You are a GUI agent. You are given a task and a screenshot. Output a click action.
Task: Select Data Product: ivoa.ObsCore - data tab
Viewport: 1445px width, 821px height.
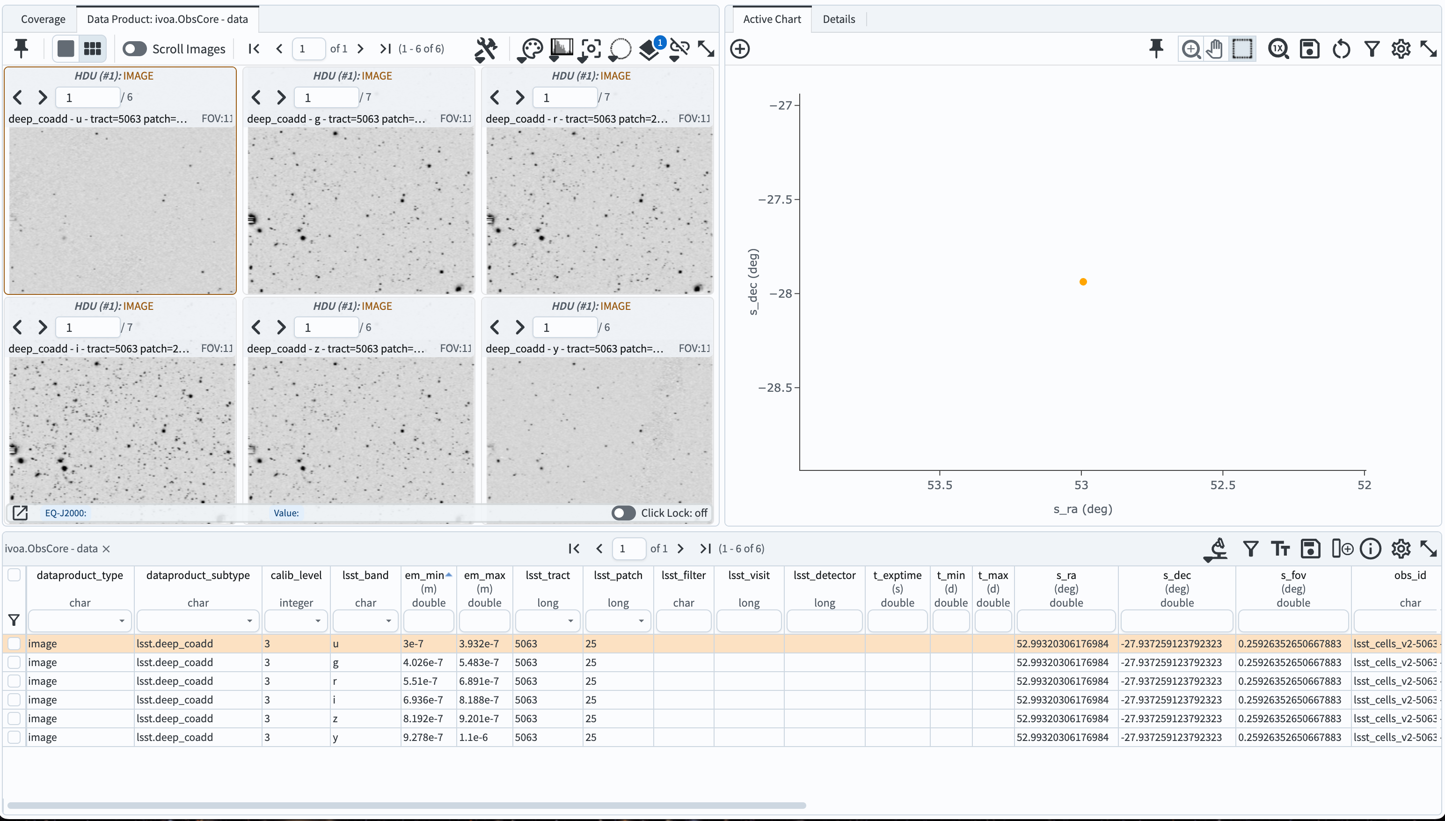click(168, 19)
